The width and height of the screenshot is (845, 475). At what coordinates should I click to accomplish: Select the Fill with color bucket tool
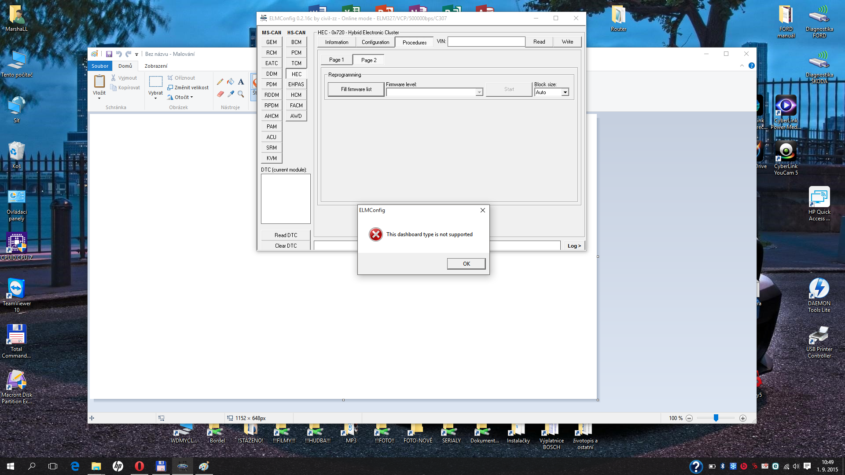click(x=231, y=82)
